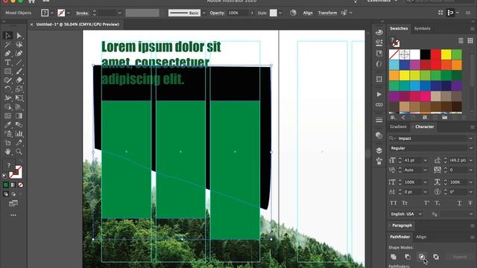Open the 41 pt font size dropdown
Viewport: 477px width, 268px height.
coord(426,160)
